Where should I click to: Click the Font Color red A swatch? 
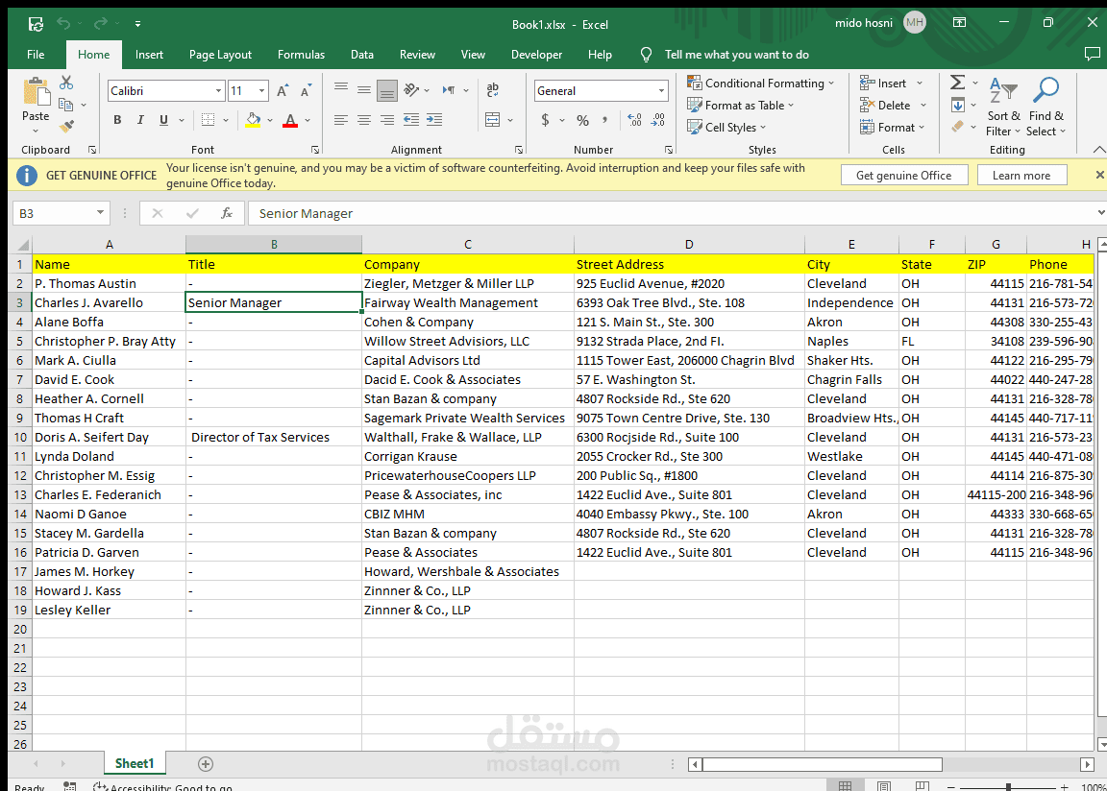290,121
